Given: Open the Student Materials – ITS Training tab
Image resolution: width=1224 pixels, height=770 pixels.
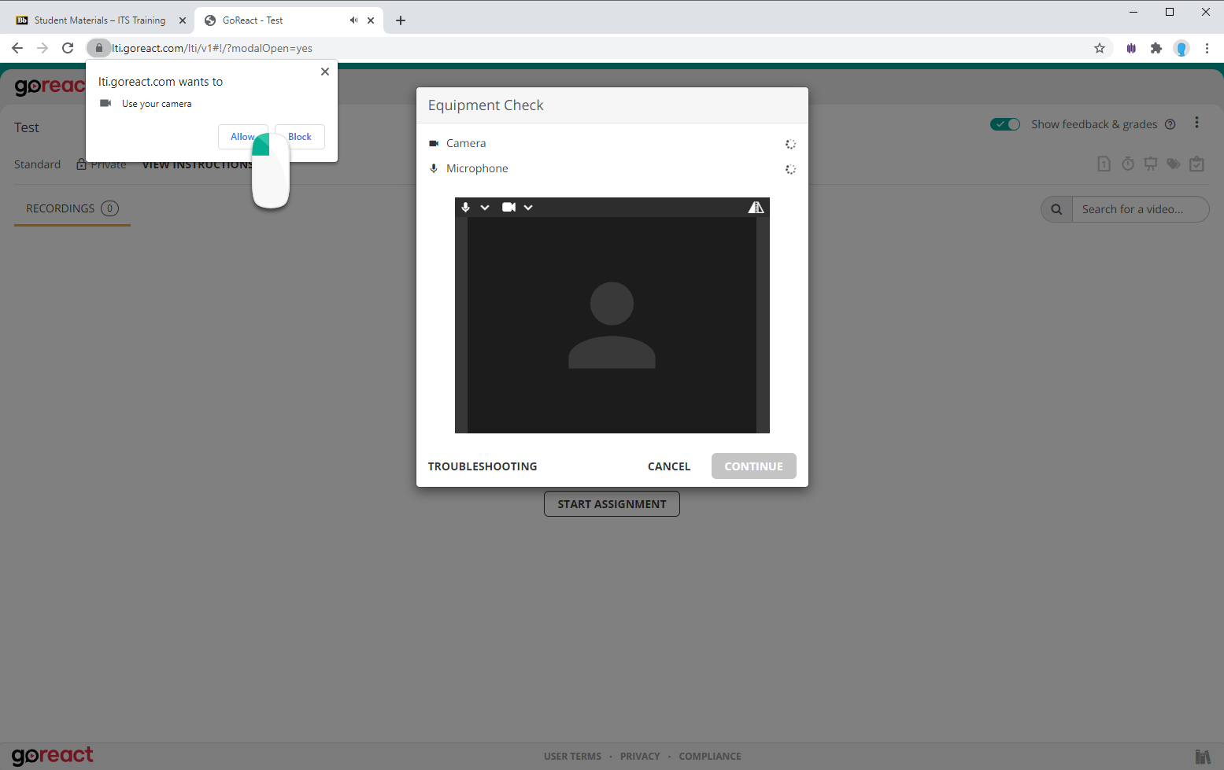Looking at the screenshot, I should pyautogui.click(x=98, y=20).
